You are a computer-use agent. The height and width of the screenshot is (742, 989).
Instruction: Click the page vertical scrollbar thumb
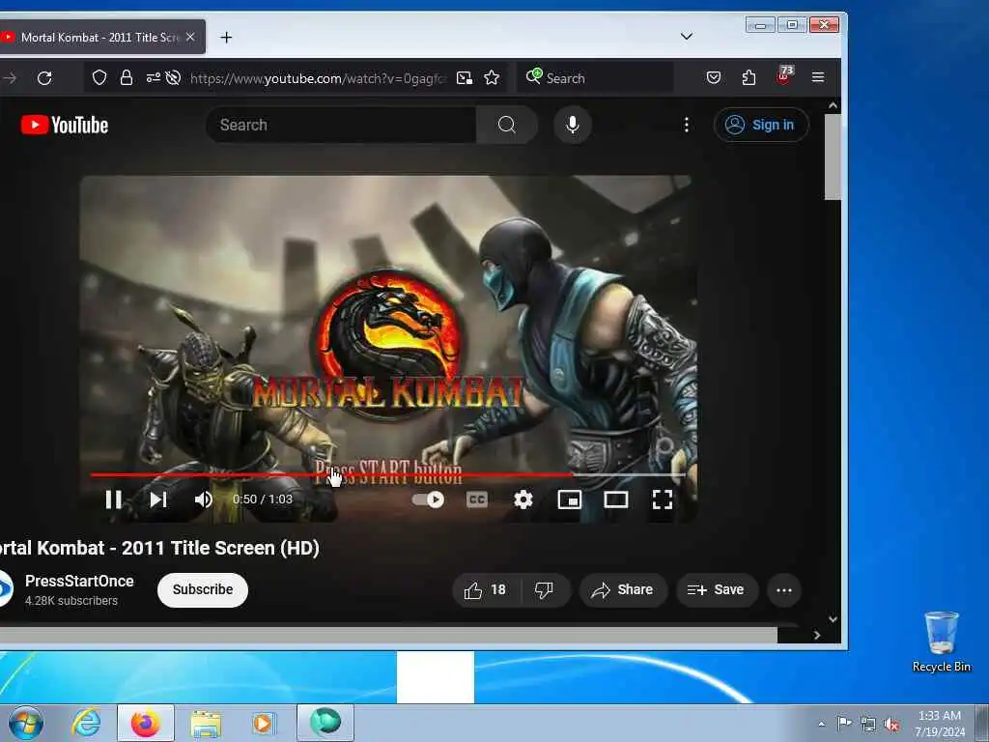tap(833, 157)
